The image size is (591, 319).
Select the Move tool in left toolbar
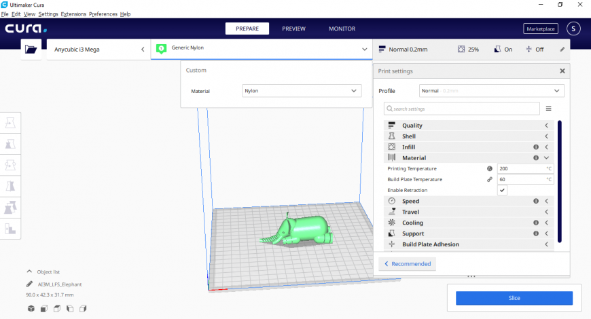pyautogui.click(x=10, y=123)
